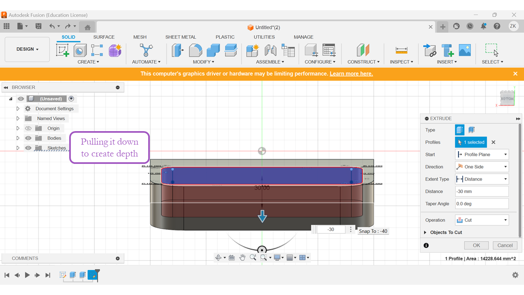Switch to the UTILITIES tab

264,37
